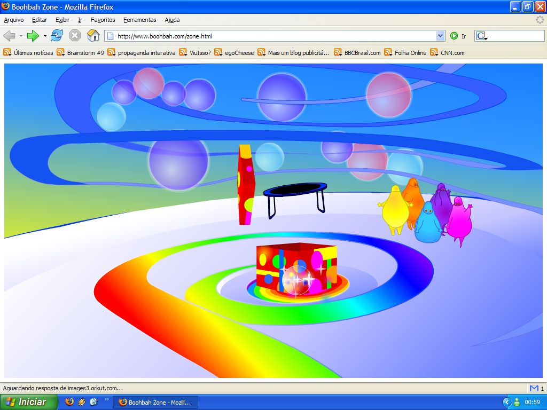Expand hidden system tray icons arrow
Viewport: 547px width, 410px height.
pos(506,403)
